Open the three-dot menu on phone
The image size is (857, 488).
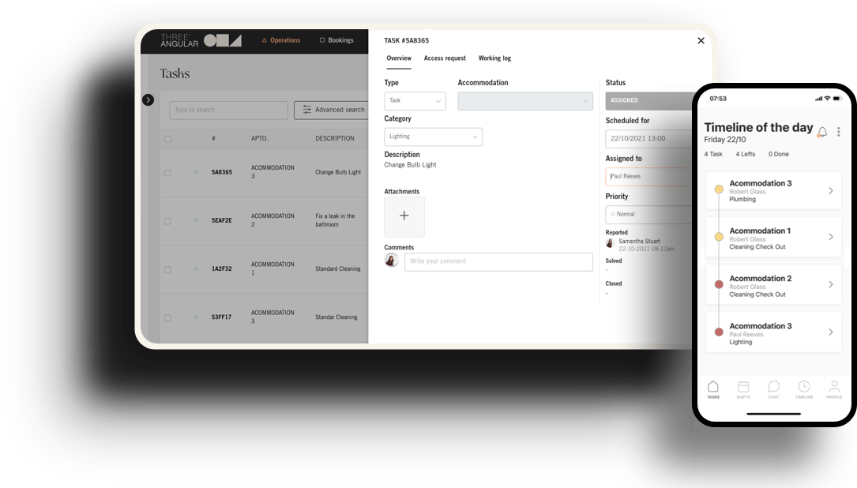pos(838,132)
